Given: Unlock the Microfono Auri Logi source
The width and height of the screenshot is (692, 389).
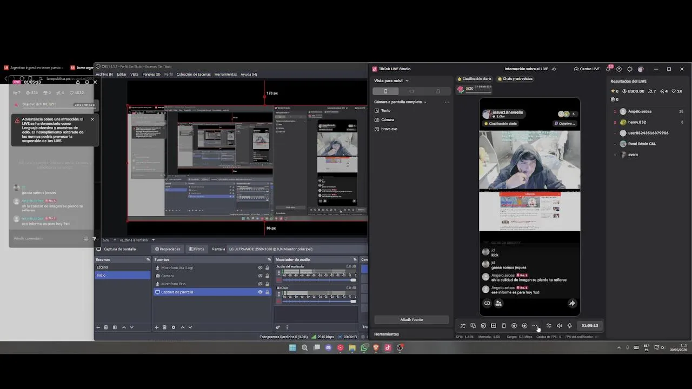Looking at the screenshot, I should 267,268.
